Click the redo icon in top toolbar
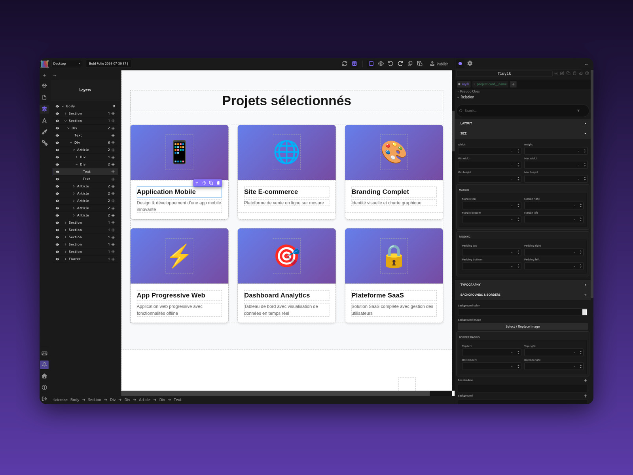 400,63
